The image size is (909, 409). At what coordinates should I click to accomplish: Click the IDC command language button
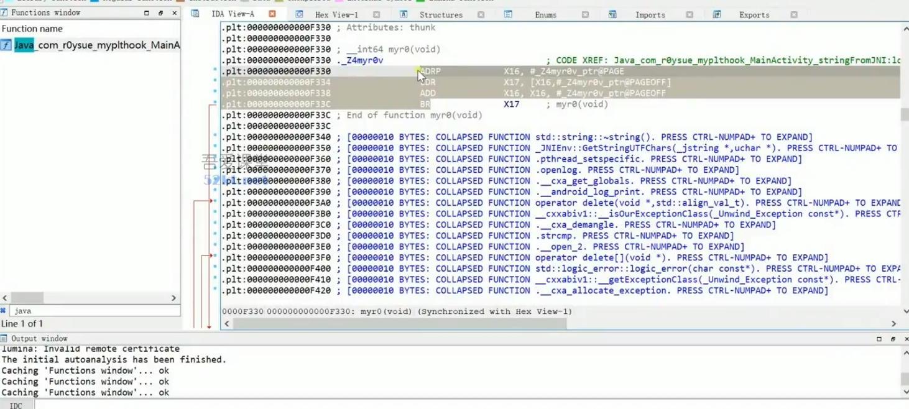click(x=16, y=405)
